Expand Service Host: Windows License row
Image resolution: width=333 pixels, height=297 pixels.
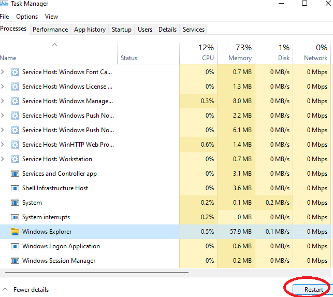click(3, 87)
